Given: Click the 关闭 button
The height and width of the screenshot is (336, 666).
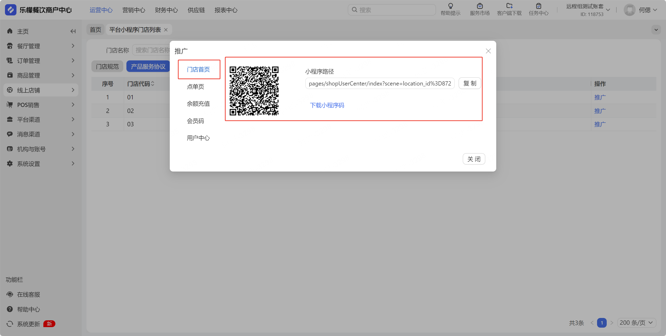Looking at the screenshot, I should click(474, 159).
